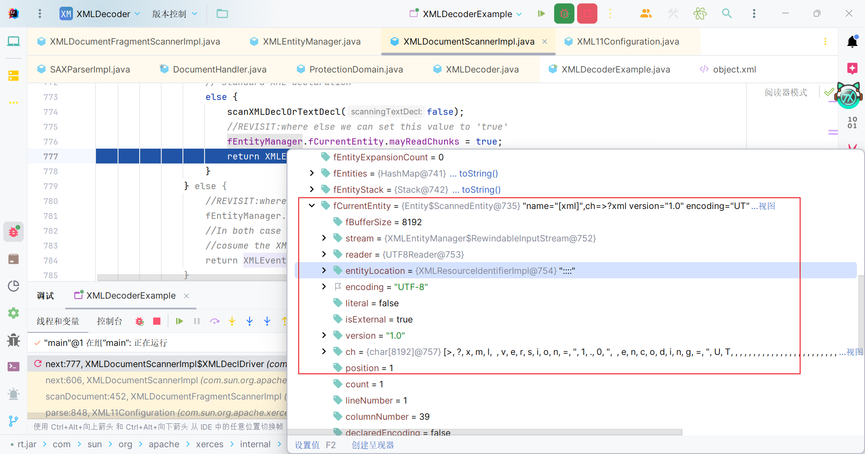Collapse the fCurrentEntity node

click(x=312, y=205)
